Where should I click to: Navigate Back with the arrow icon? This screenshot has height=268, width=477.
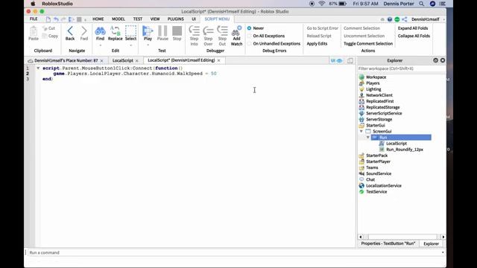click(70, 31)
